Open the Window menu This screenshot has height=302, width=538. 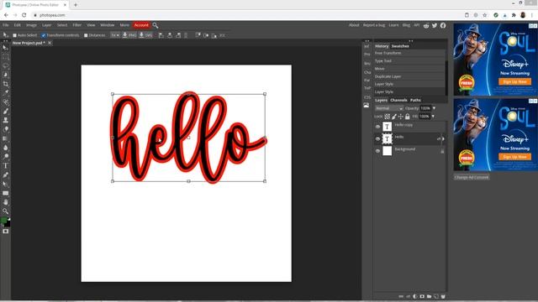(107, 25)
